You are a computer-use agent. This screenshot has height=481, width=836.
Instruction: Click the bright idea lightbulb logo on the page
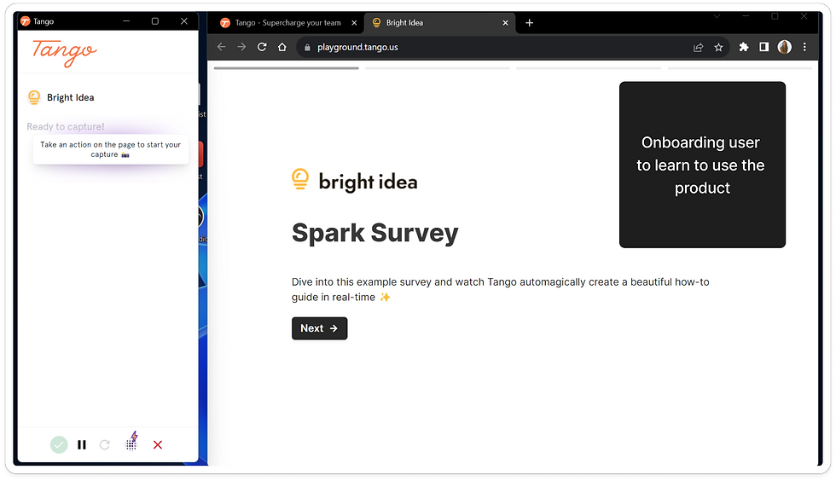click(300, 180)
